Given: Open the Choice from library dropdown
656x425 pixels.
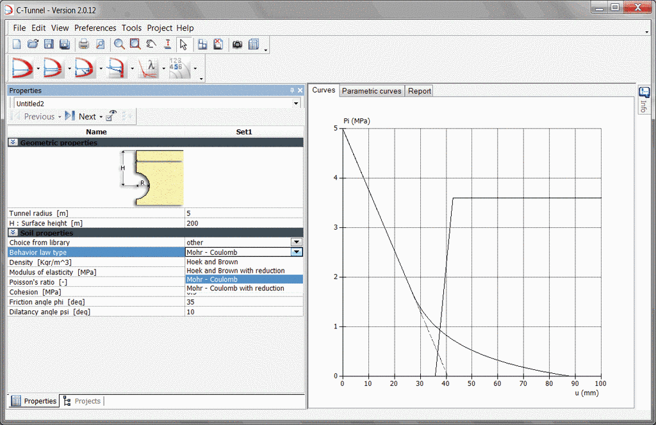Looking at the screenshot, I should click(296, 242).
